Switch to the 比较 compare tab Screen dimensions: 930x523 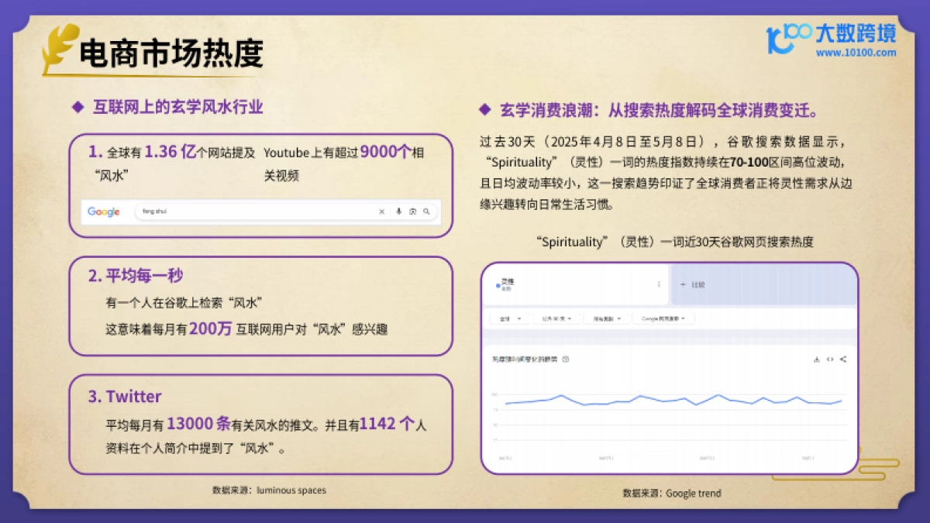coord(692,284)
